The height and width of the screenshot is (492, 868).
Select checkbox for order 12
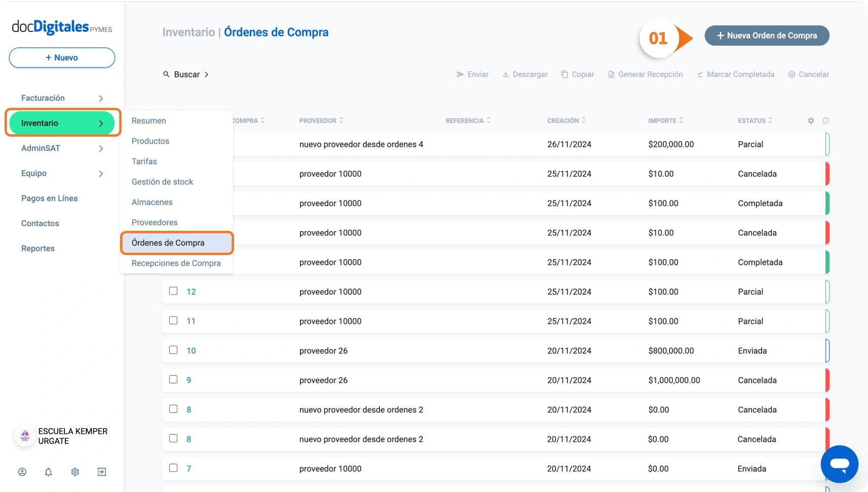click(x=173, y=291)
